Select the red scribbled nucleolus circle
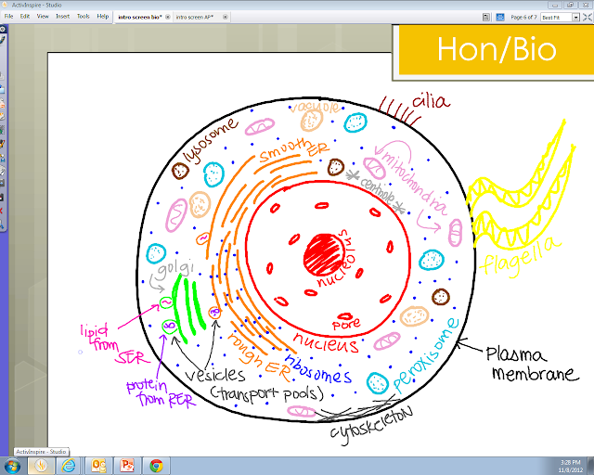The height and width of the screenshot is (475, 594). click(324, 254)
